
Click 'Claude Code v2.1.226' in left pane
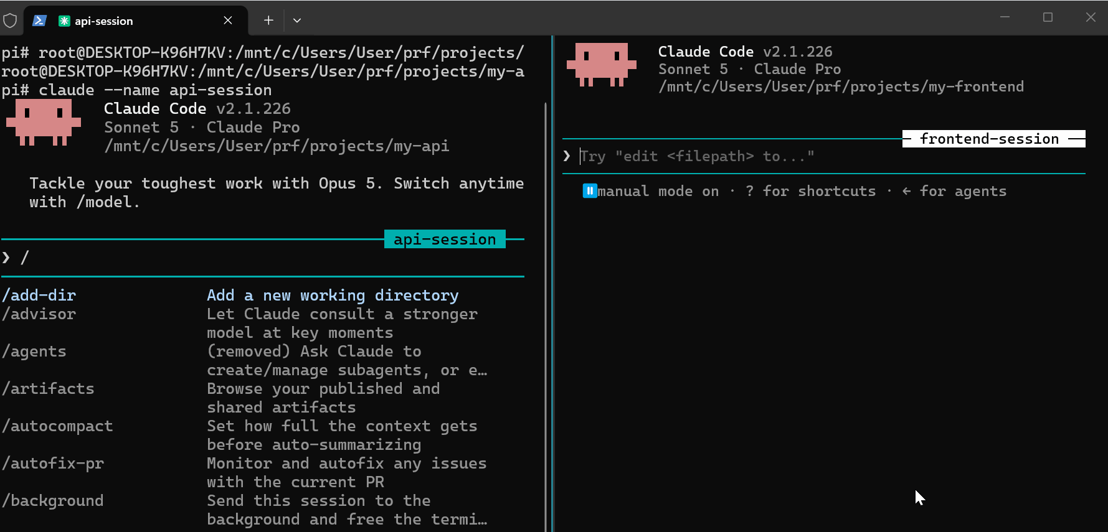[x=197, y=109]
